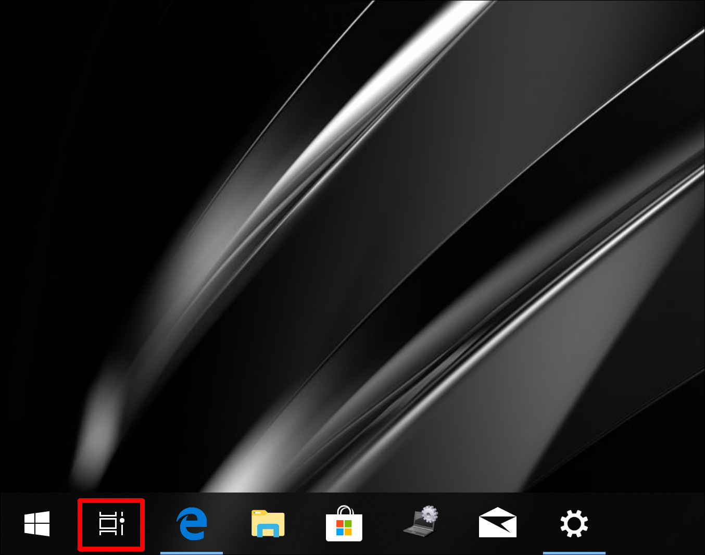This screenshot has width=705, height=555.
Task: Open the Mail app from the taskbar
Action: pyautogui.click(x=498, y=522)
